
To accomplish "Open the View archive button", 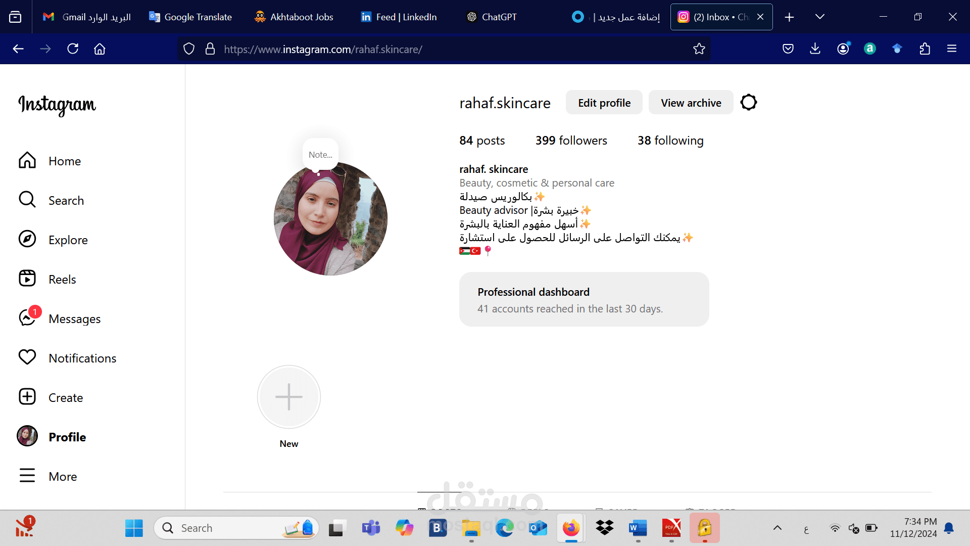I will pyautogui.click(x=691, y=102).
